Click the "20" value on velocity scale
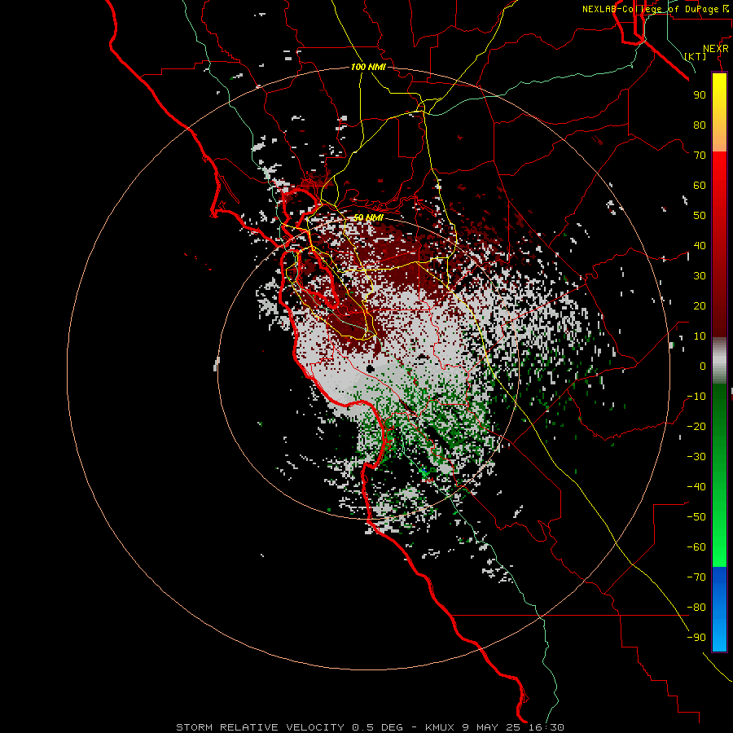733x733 pixels. pos(700,306)
